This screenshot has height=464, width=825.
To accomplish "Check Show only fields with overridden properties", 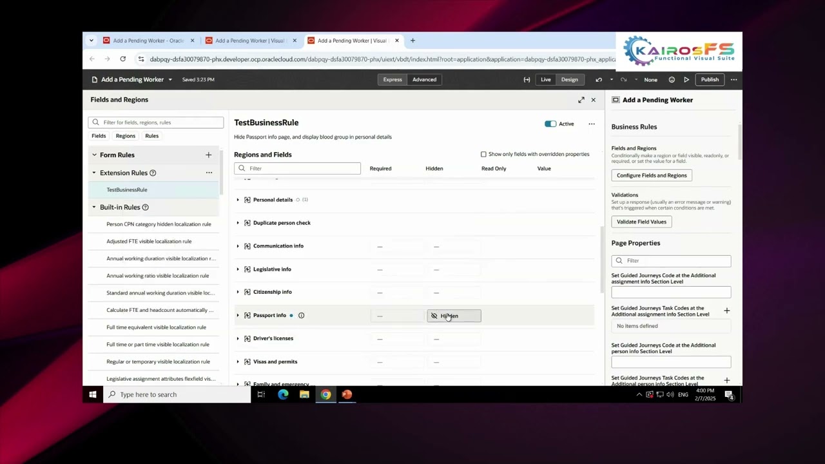I will 483,154.
